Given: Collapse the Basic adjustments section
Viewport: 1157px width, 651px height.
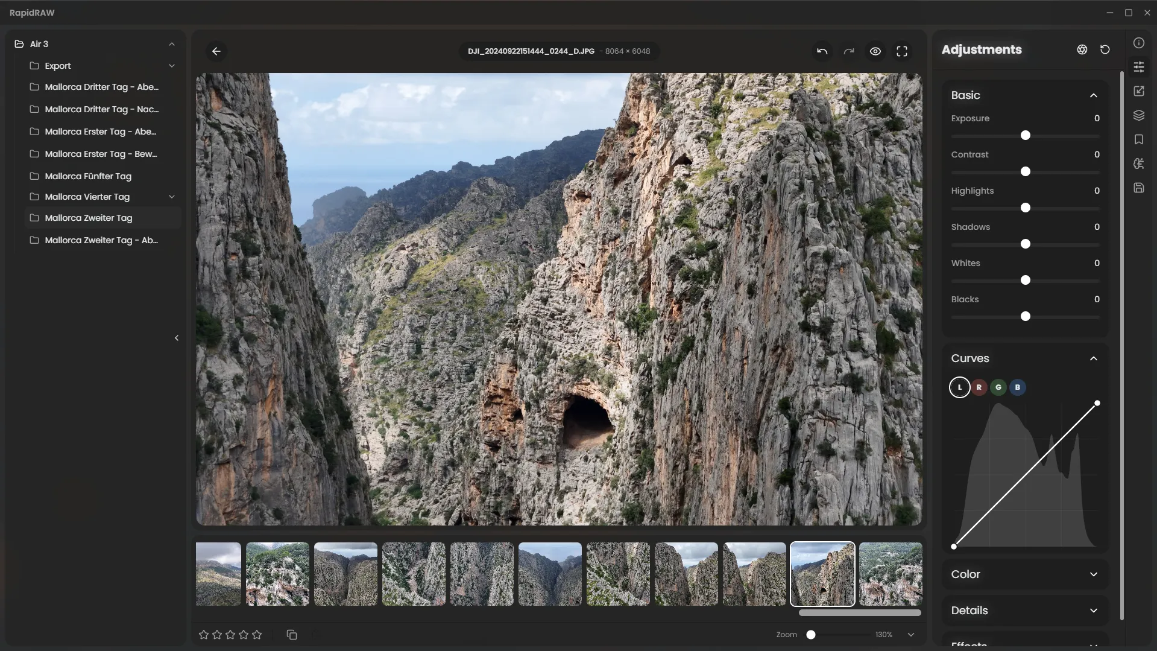Looking at the screenshot, I should coord(1093,95).
